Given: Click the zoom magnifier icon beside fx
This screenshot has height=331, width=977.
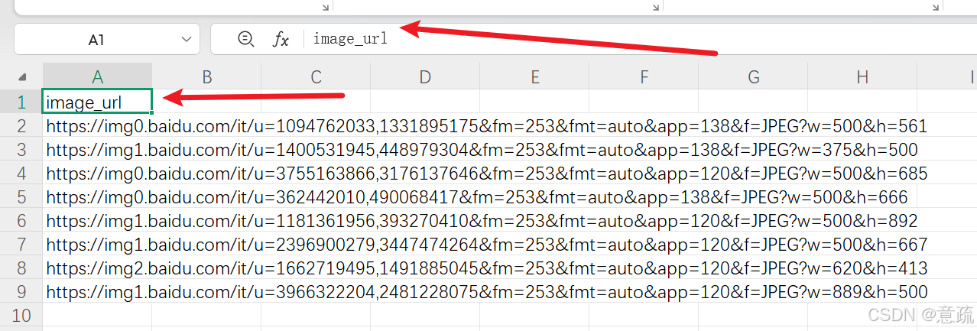Looking at the screenshot, I should coord(245,39).
